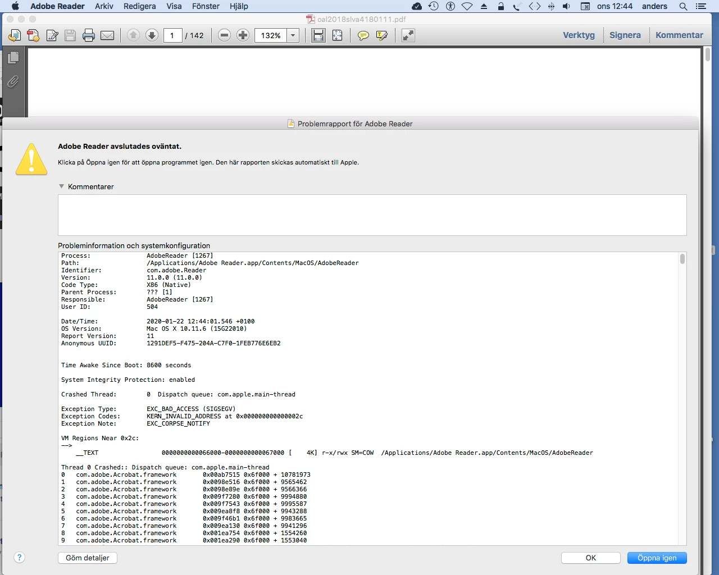The image size is (719, 575).
Task: Click the Wi-Fi icon in menu bar
Action: 467,6
